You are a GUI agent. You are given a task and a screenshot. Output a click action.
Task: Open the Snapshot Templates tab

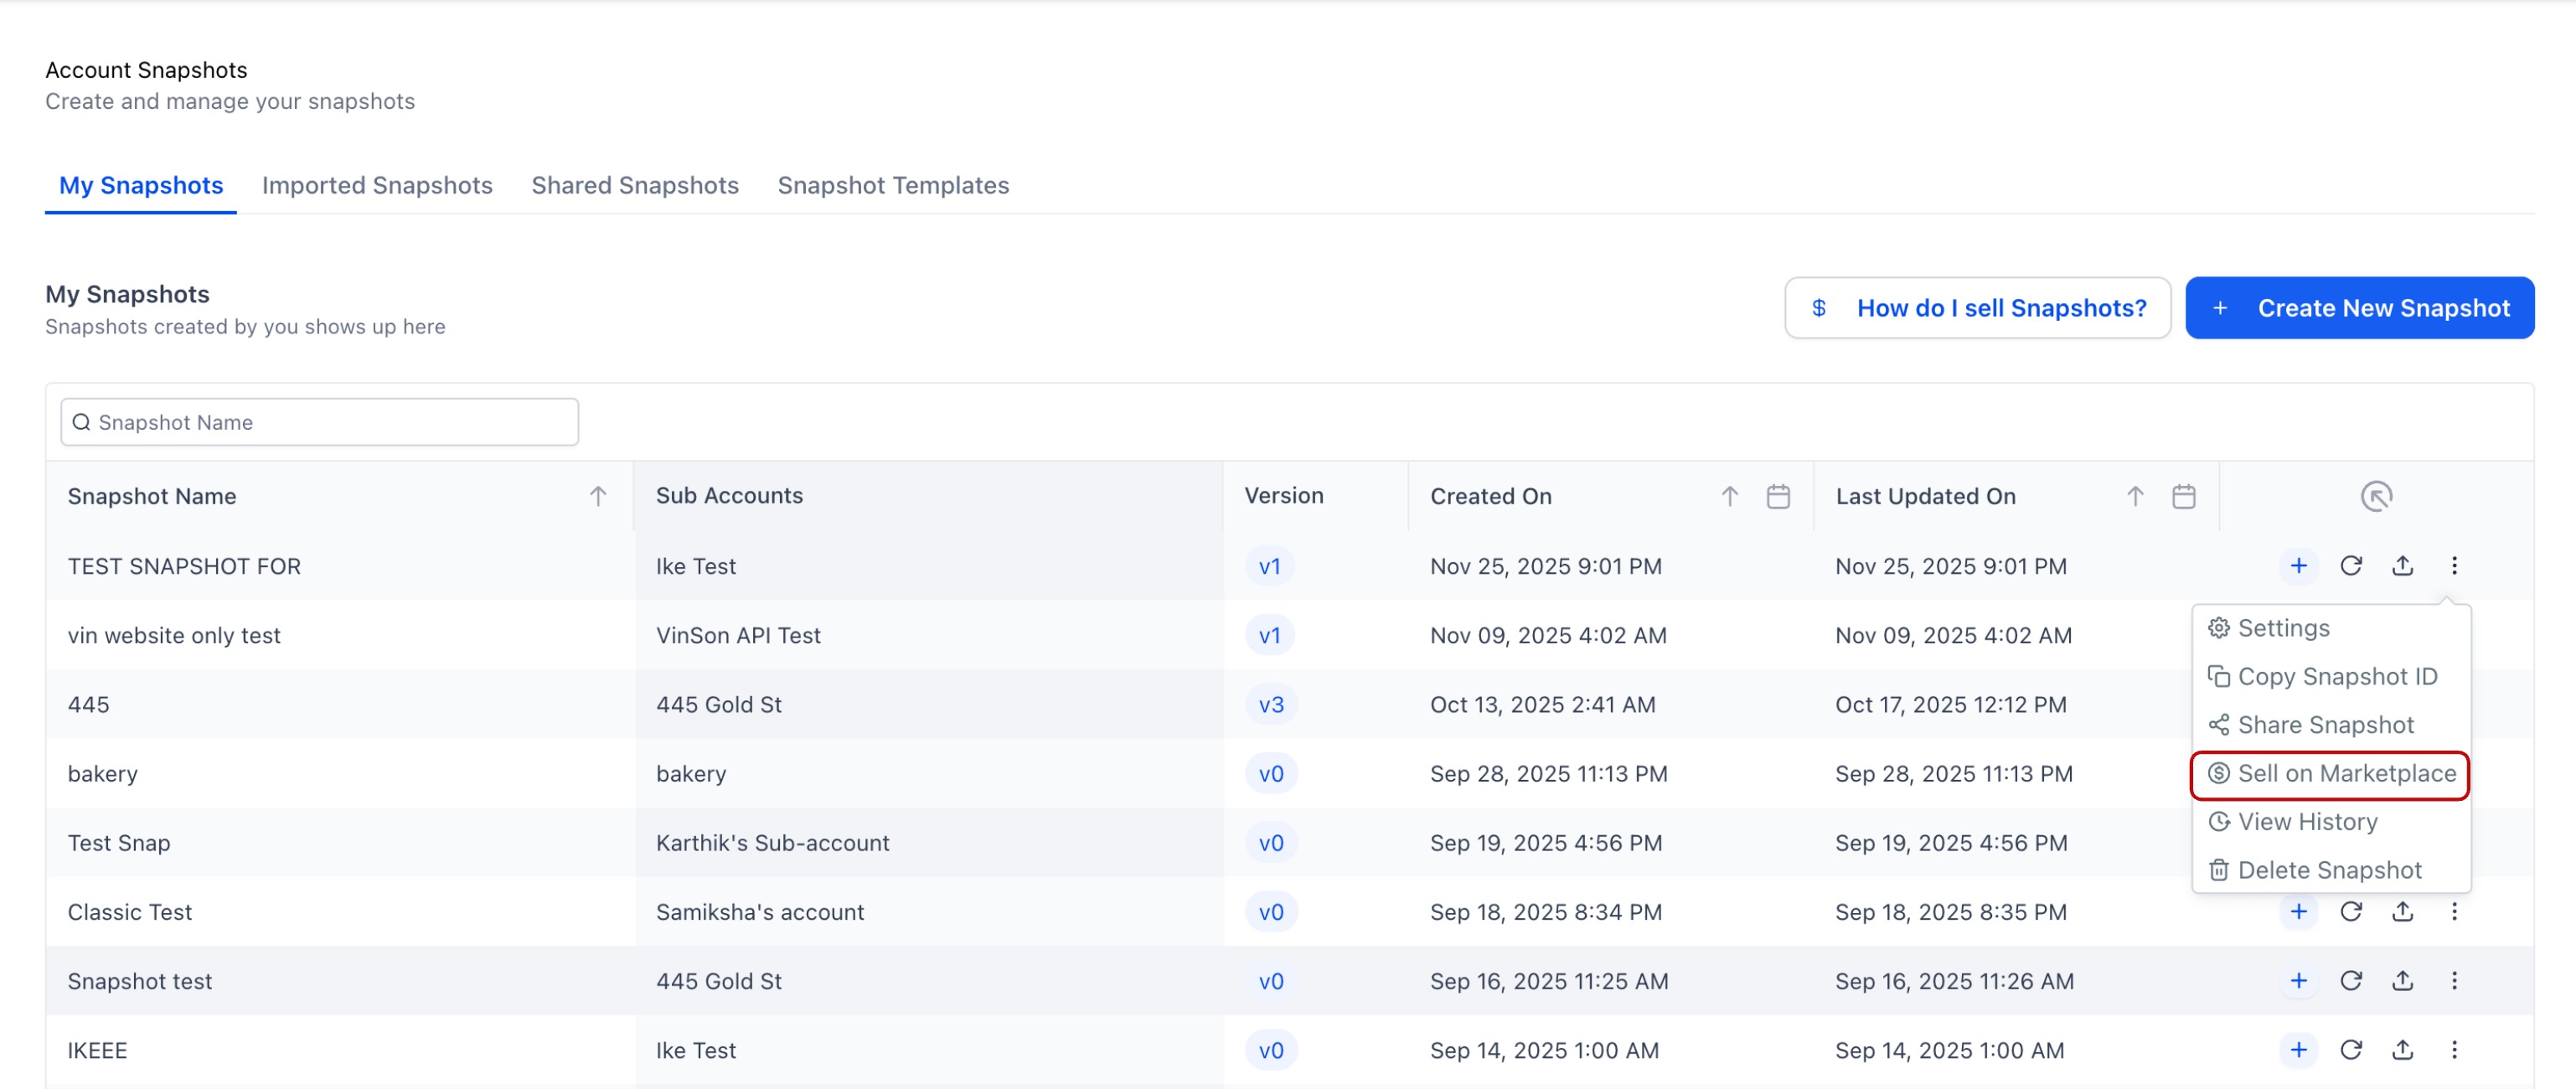tap(893, 185)
